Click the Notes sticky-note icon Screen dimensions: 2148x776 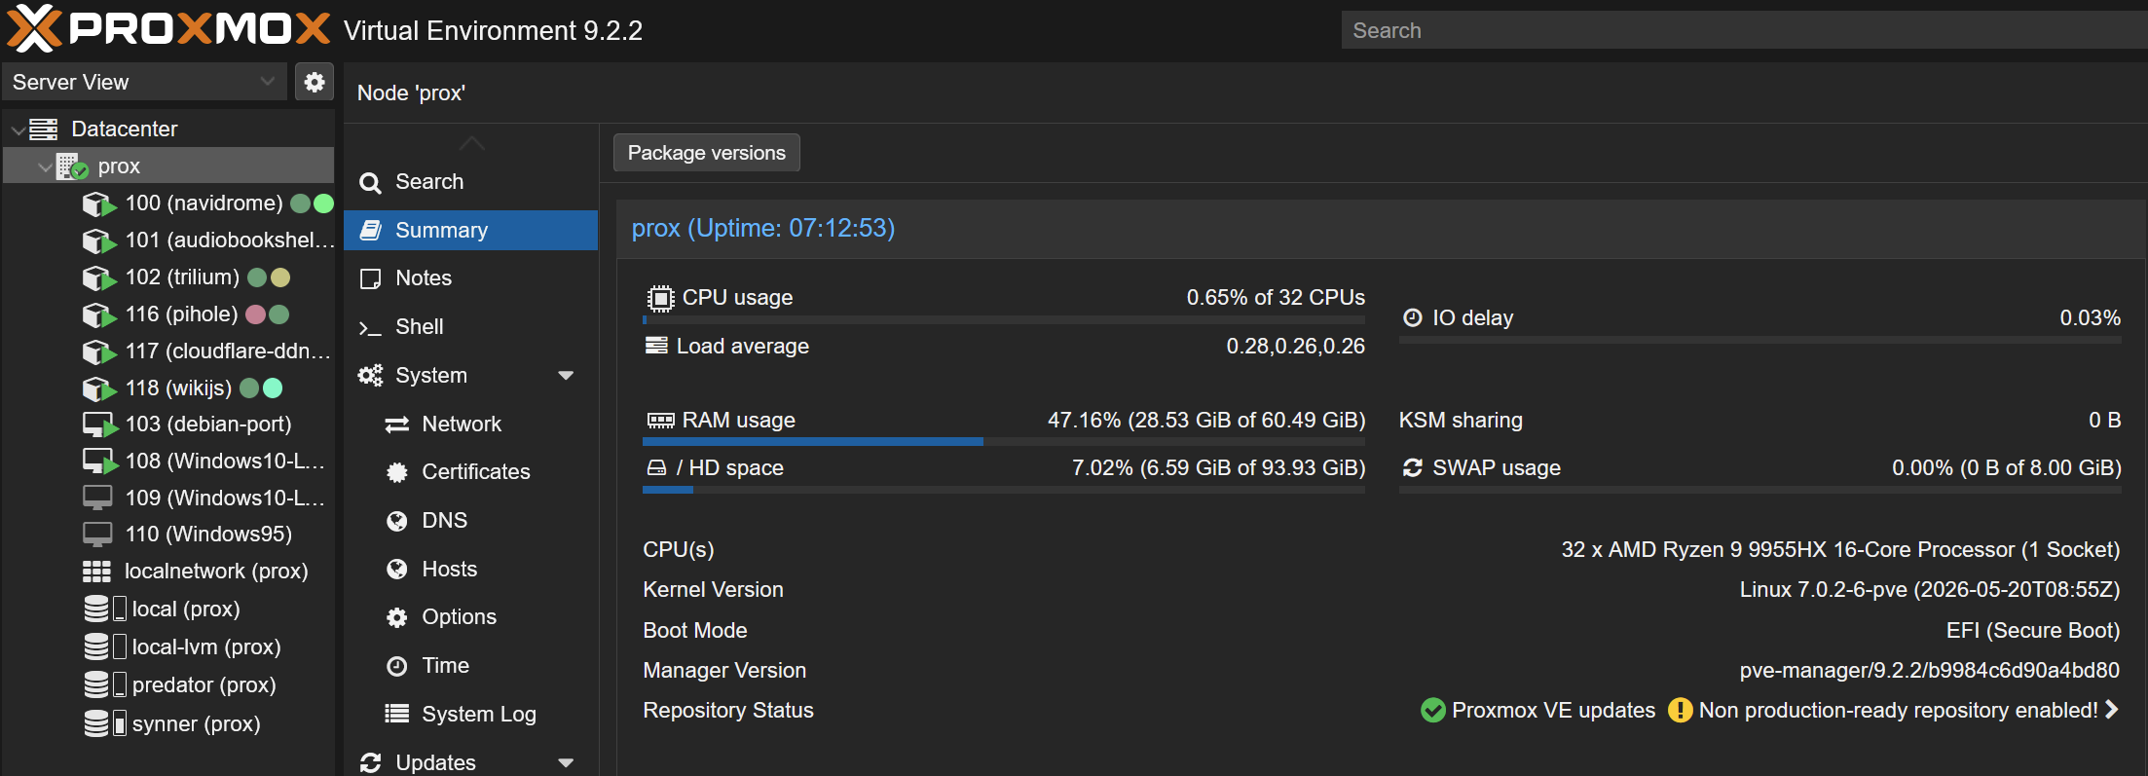(x=370, y=278)
